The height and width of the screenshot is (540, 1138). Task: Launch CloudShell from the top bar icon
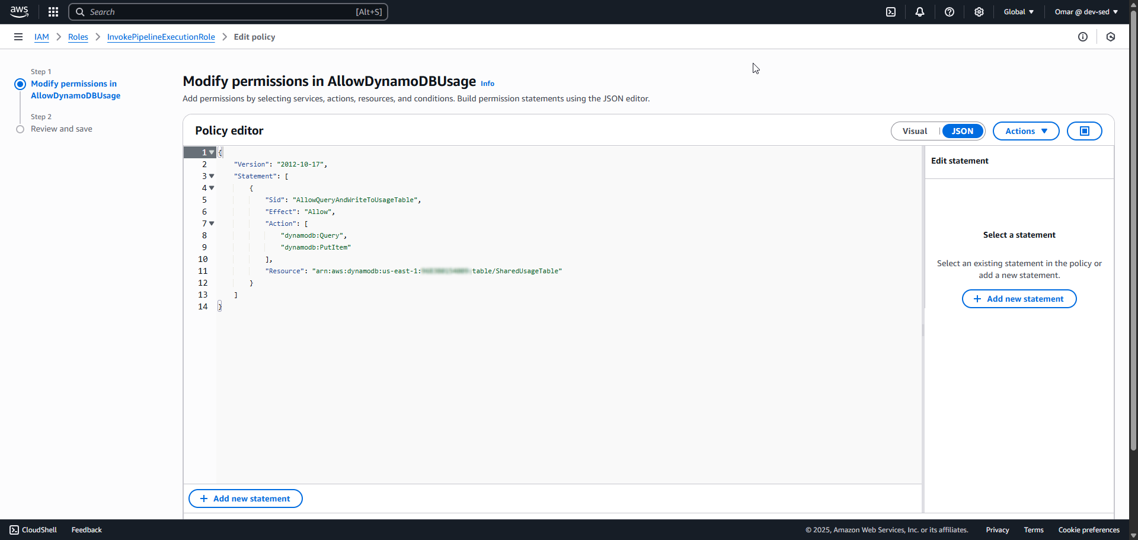coord(891,12)
